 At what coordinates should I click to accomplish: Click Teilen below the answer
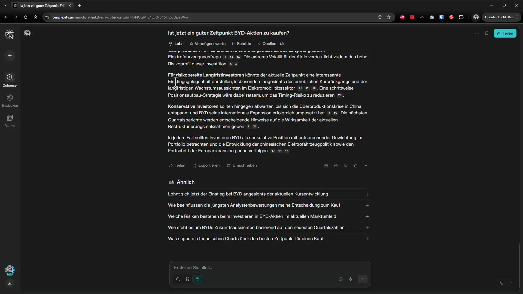(177, 166)
